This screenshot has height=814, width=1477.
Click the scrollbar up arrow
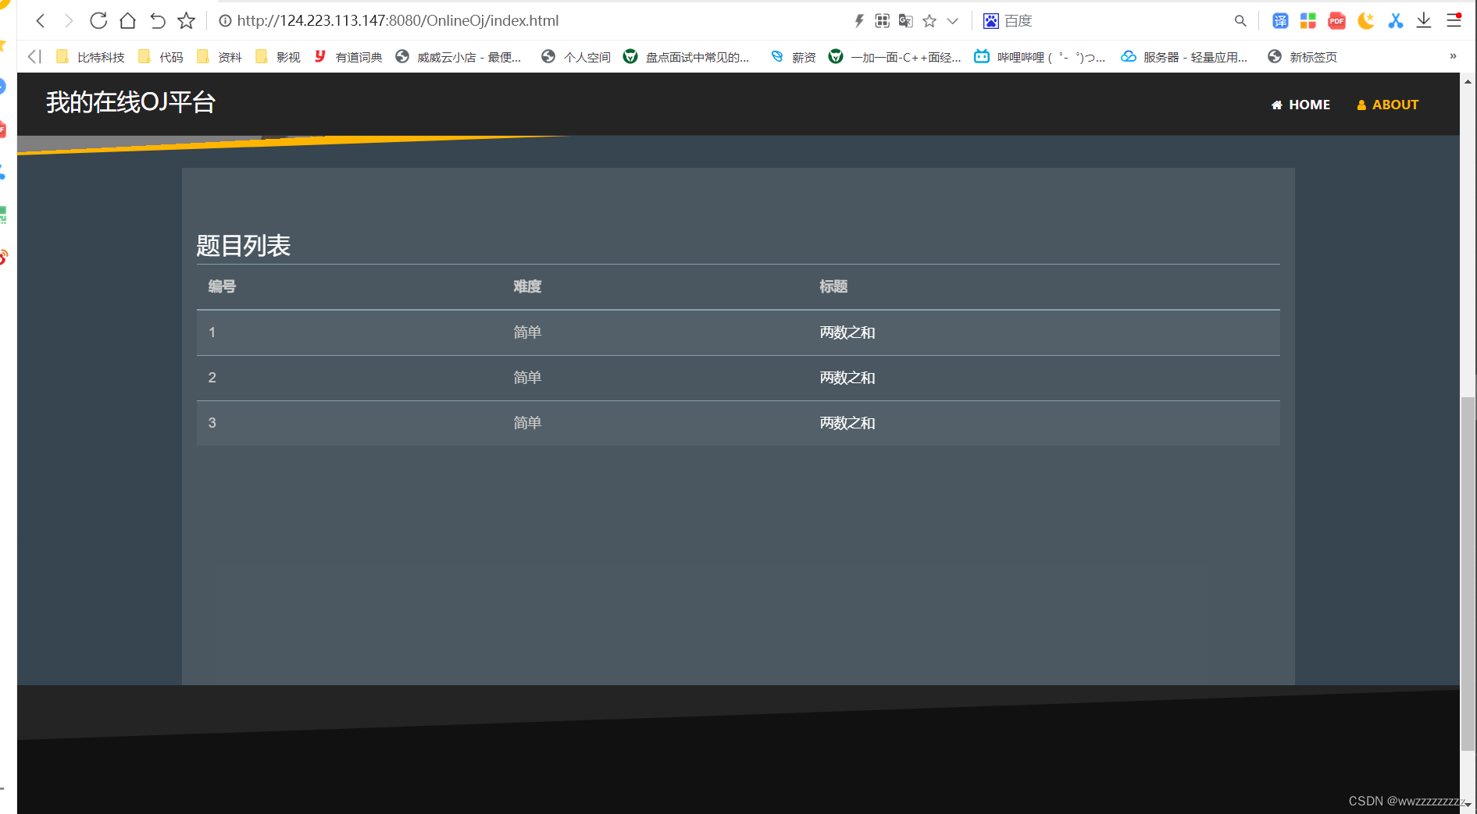[1468, 80]
